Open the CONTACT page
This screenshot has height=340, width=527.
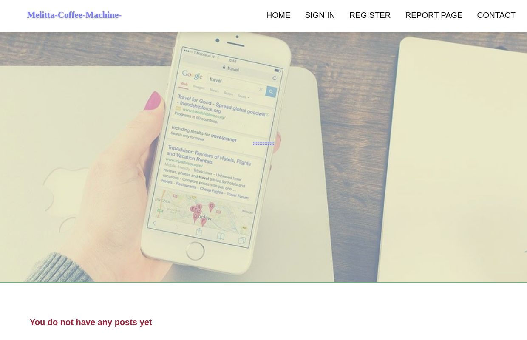tap(496, 15)
